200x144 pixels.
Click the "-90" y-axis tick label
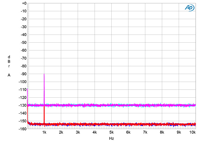(23, 74)
